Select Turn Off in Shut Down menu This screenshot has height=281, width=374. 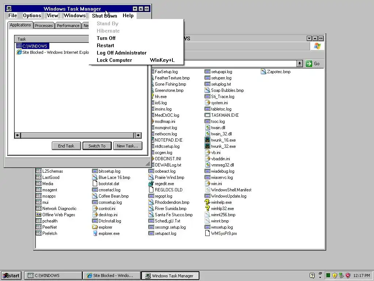(x=106, y=38)
